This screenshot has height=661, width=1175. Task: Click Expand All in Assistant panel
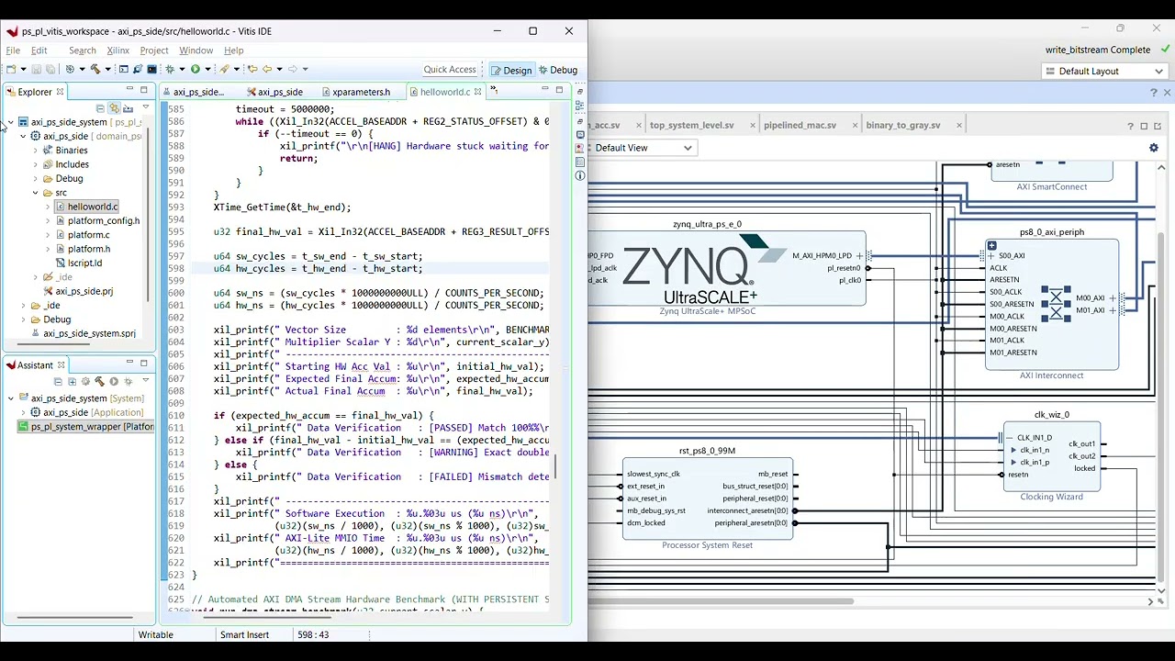[72, 382]
